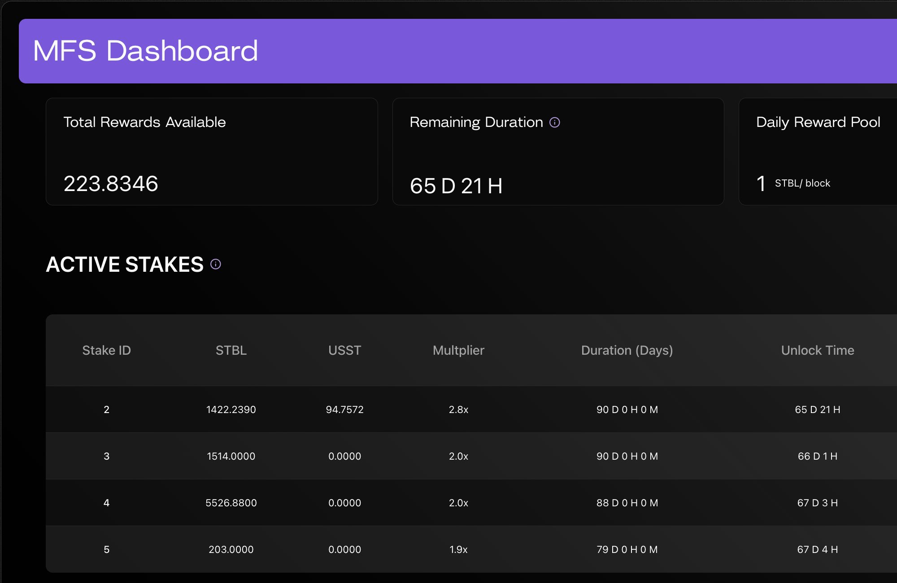Click USST value 94.7572
Viewport: 897px width, 583px height.
coord(344,409)
